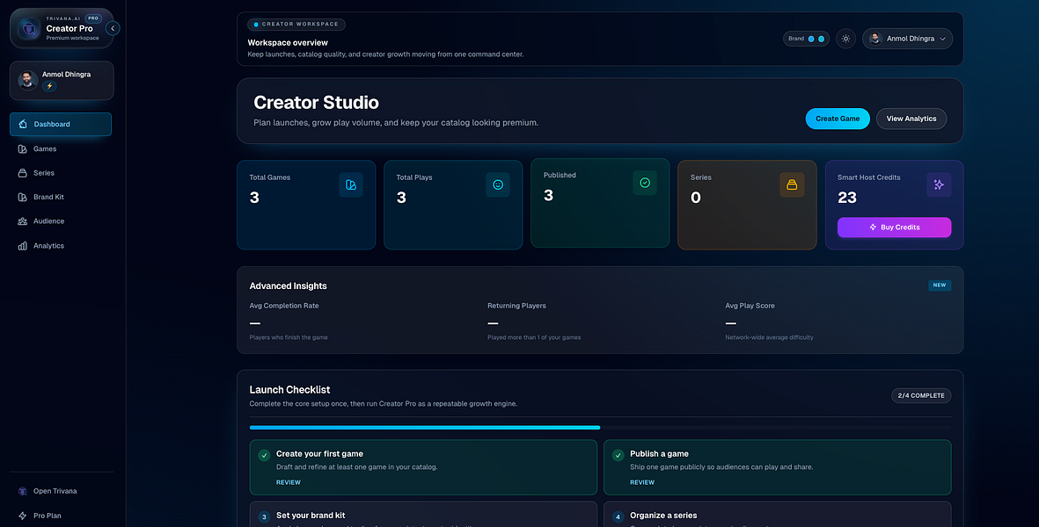Click the Create Game button
1039x527 pixels.
click(x=838, y=119)
